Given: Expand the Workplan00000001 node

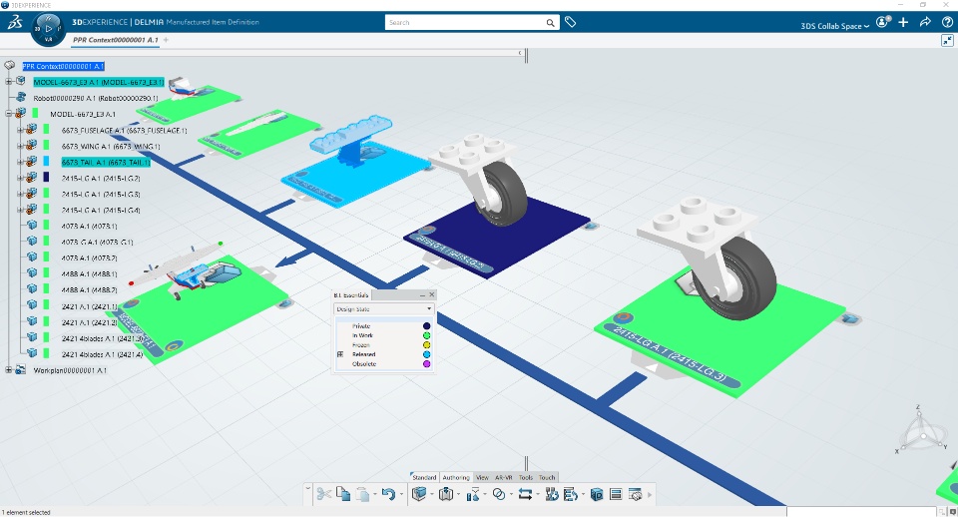Looking at the screenshot, I should tap(9, 369).
